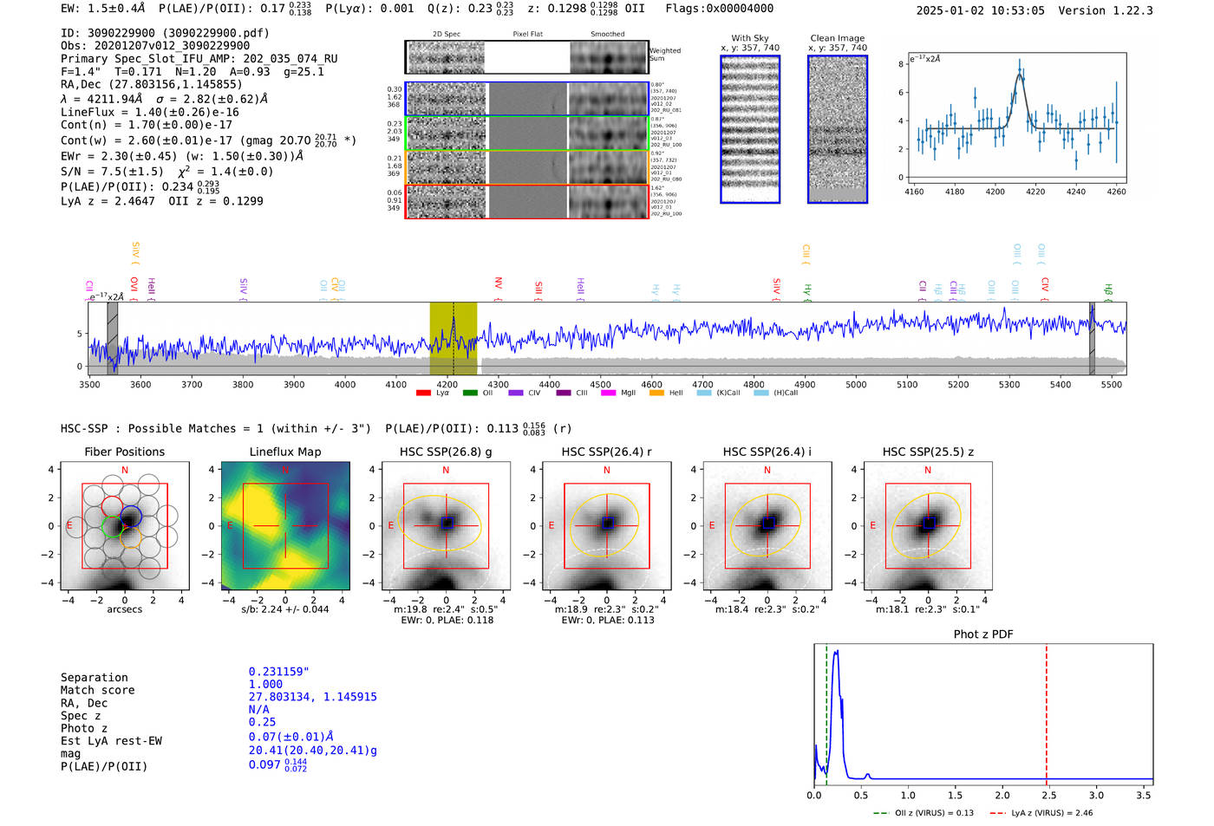Click the s/b: 2.24 +/- 0.044 caption
Screen dimensions: 1214x826
pyautogui.click(x=285, y=609)
